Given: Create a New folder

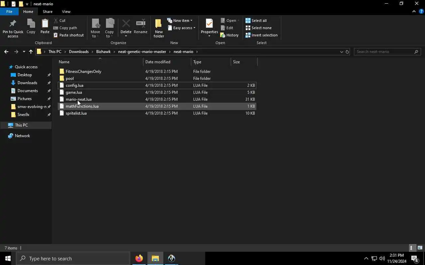Looking at the screenshot, I should [x=159, y=28].
